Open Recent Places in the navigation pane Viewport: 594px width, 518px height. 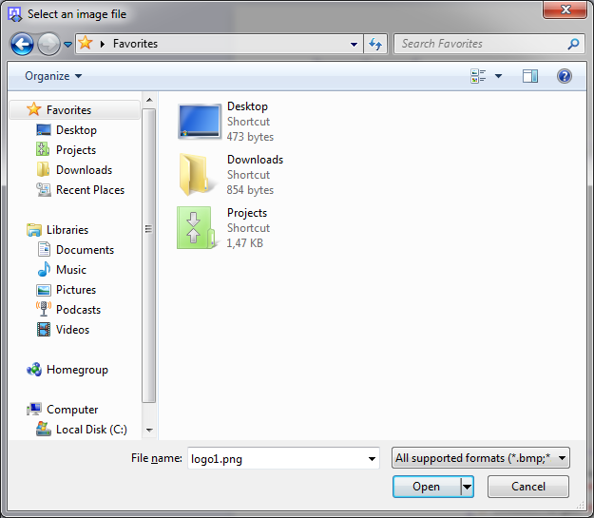[90, 190]
